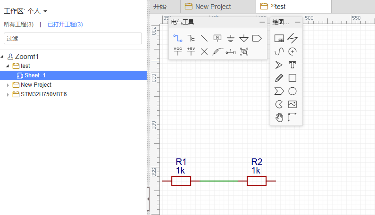375x215 pixels.
Task: Select the Voltage Probe tool
Action: 217,51
